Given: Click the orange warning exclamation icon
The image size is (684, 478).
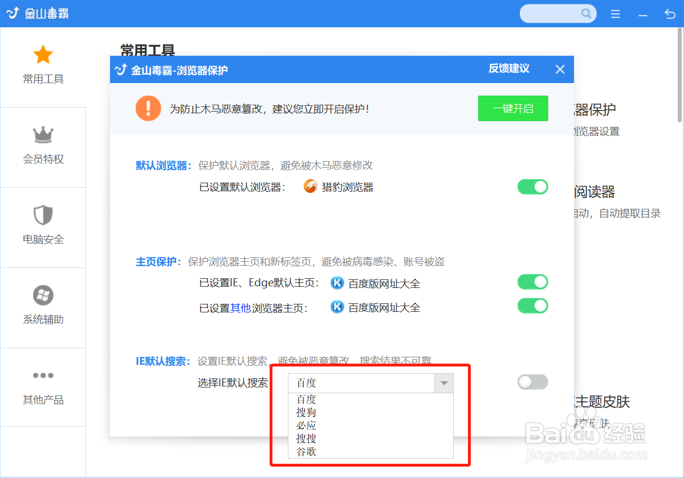Looking at the screenshot, I should [148, 108].
